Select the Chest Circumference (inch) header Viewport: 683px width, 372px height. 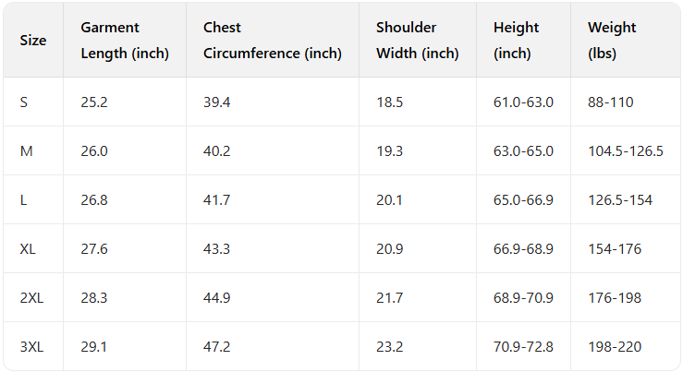[272, 41]
